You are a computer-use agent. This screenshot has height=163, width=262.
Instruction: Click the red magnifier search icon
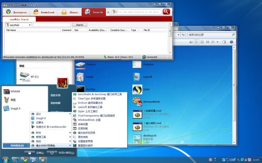click(x=166, y=12)
